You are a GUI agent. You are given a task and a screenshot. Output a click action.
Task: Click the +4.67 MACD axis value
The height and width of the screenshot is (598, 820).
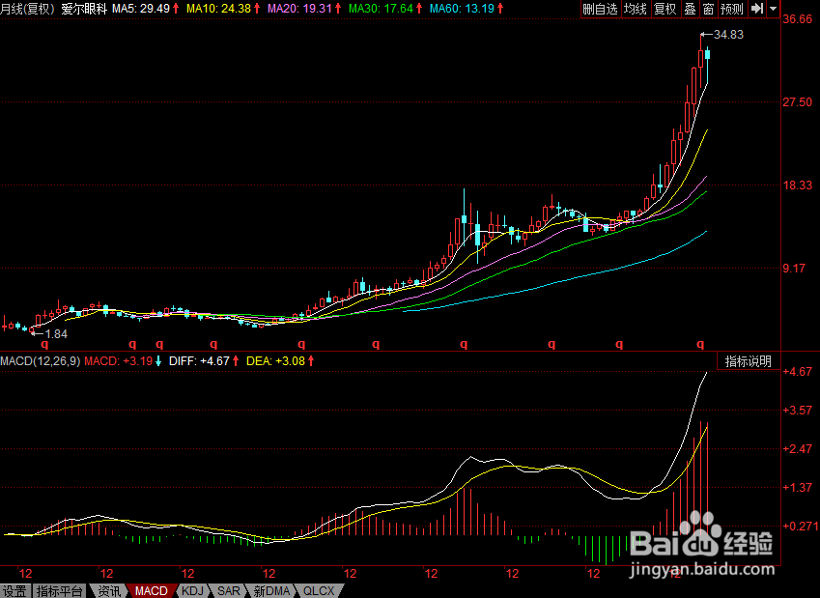click(x=798, y=372)
